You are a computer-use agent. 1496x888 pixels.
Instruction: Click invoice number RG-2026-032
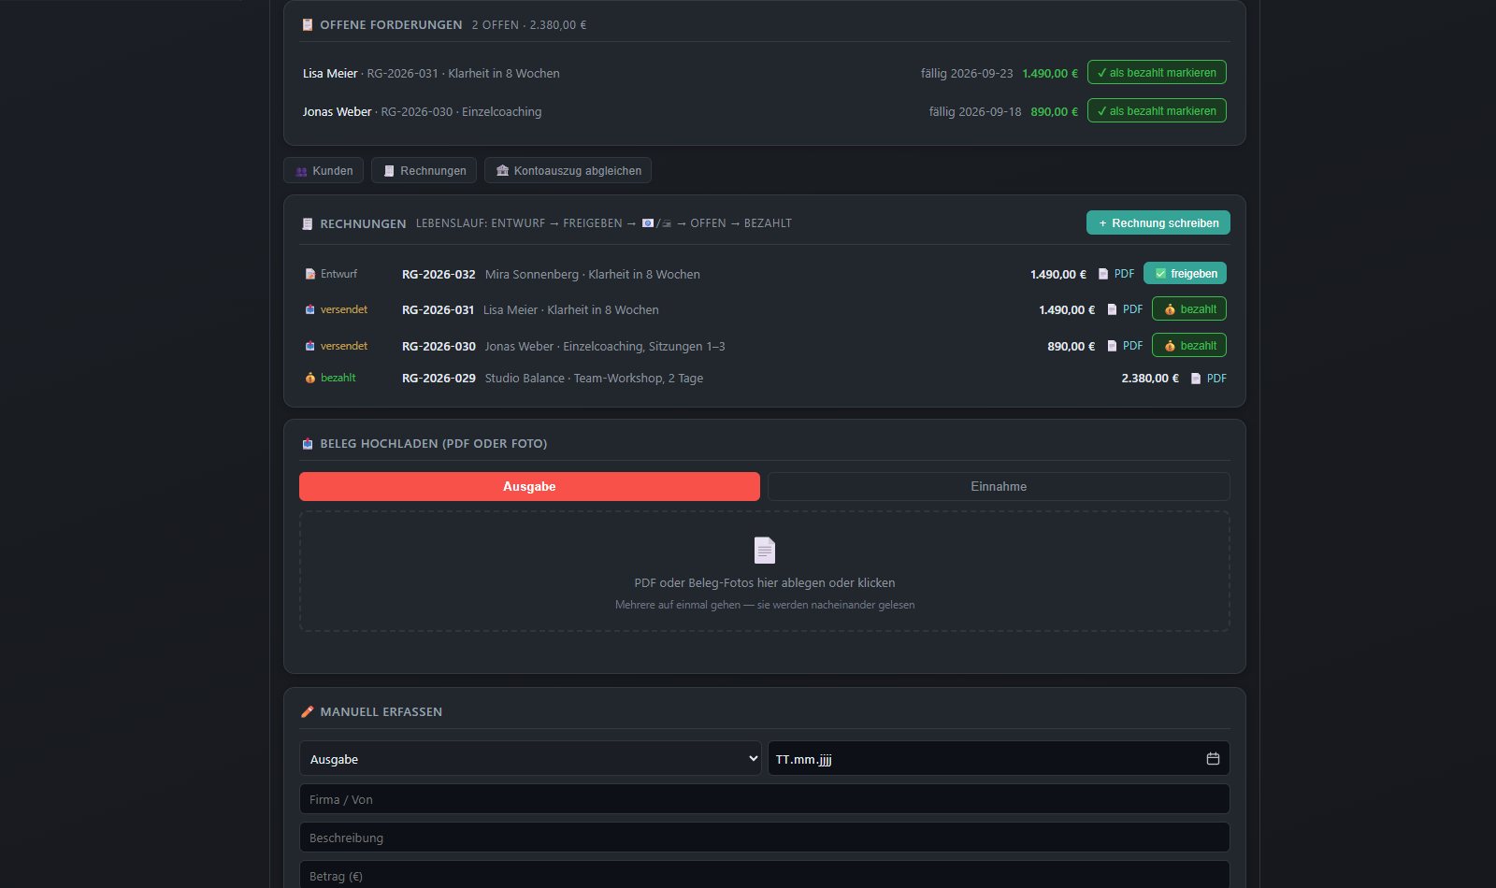tap(439, 274)
